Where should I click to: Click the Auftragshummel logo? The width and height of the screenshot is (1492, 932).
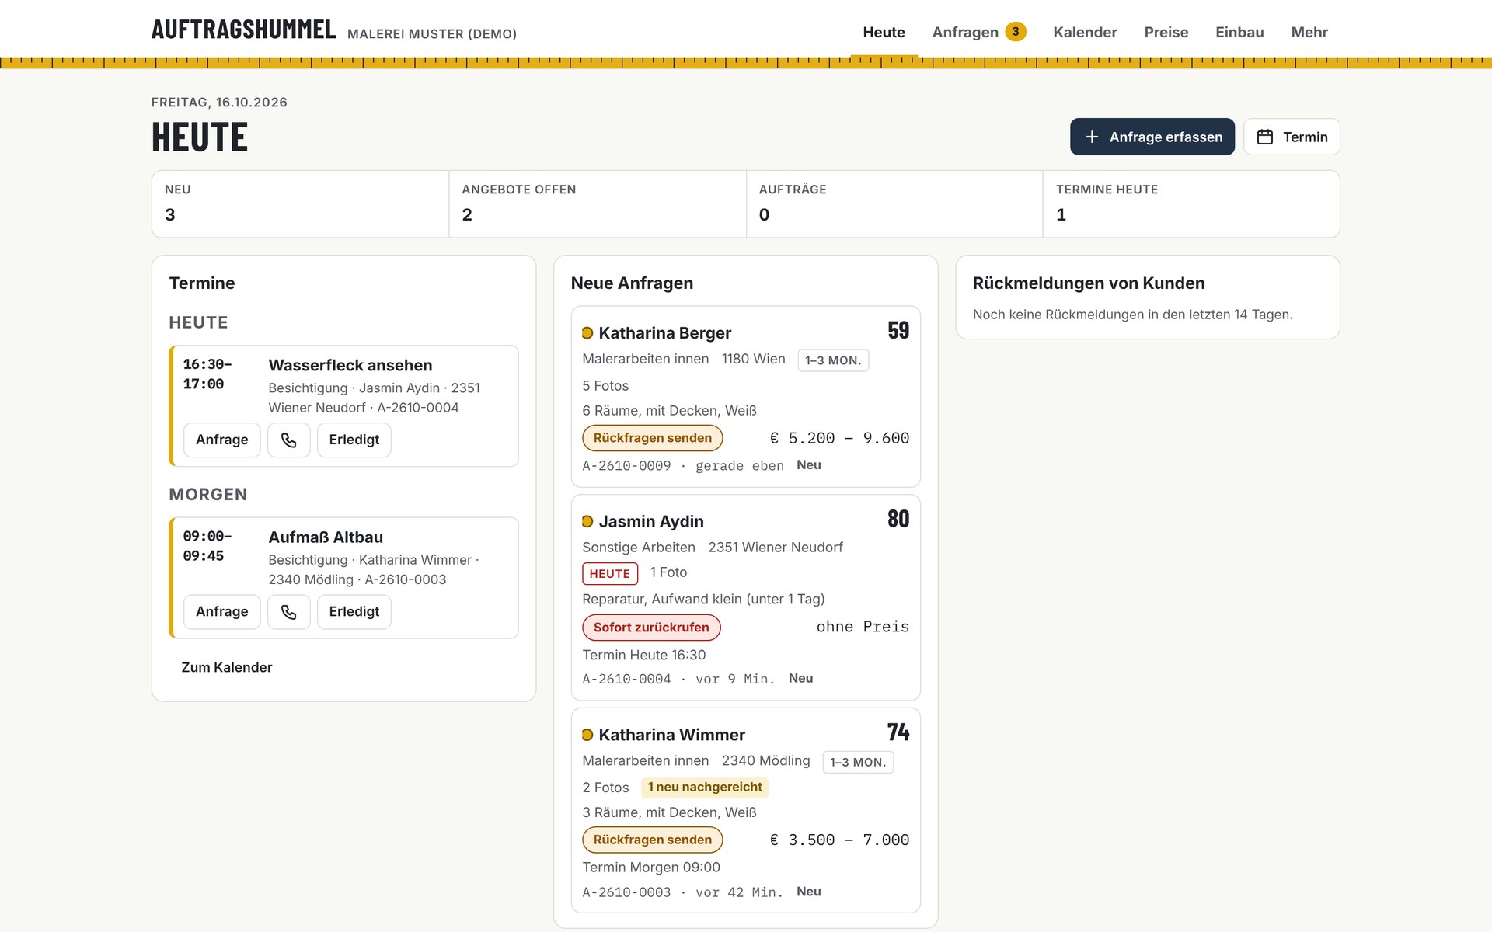243,30
